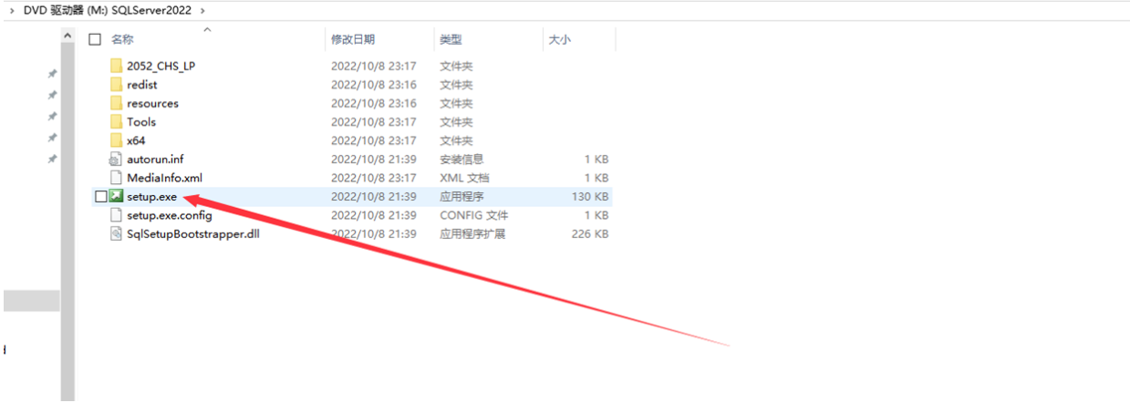The image size is (1130, 413).
Task: Sort files by 类型 column
Action: point(451,39)
